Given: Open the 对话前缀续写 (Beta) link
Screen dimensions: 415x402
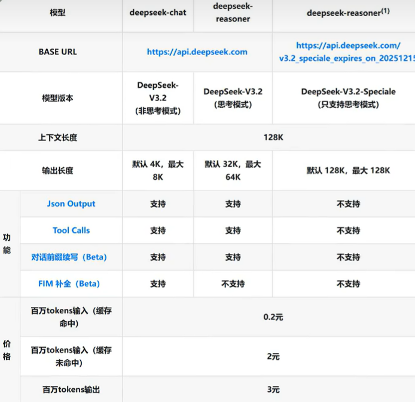Looking at the screenshot, I should coord(69,257).
